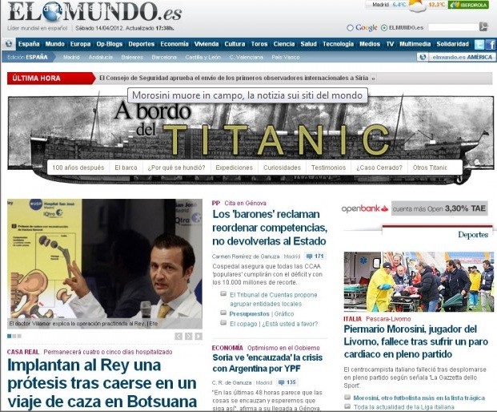Click the 'Deportes' sidebar section heading
Screen dimensions: 497x412
point(473,235)
